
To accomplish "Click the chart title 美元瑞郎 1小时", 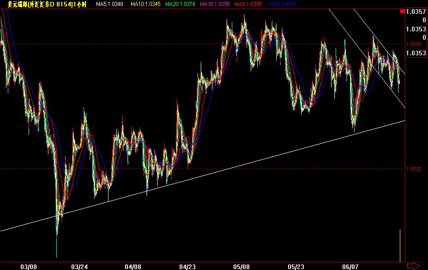I will tap(47, 4).
